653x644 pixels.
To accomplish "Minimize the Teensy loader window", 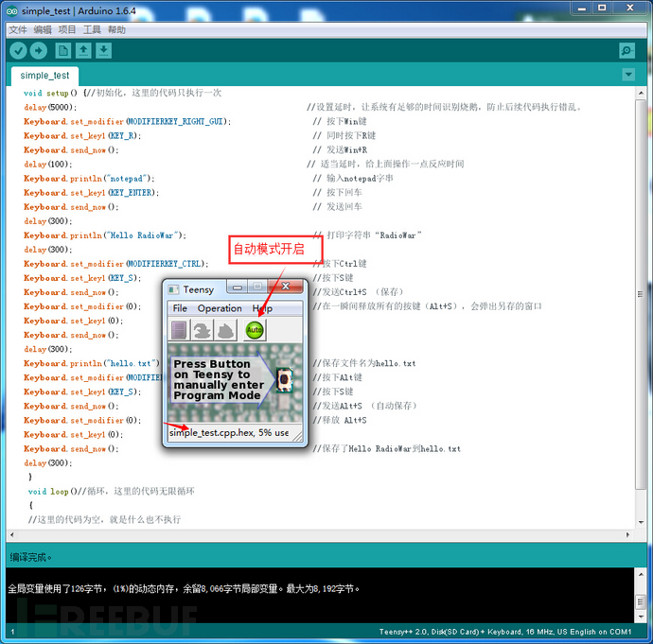I will coord(238,287).
